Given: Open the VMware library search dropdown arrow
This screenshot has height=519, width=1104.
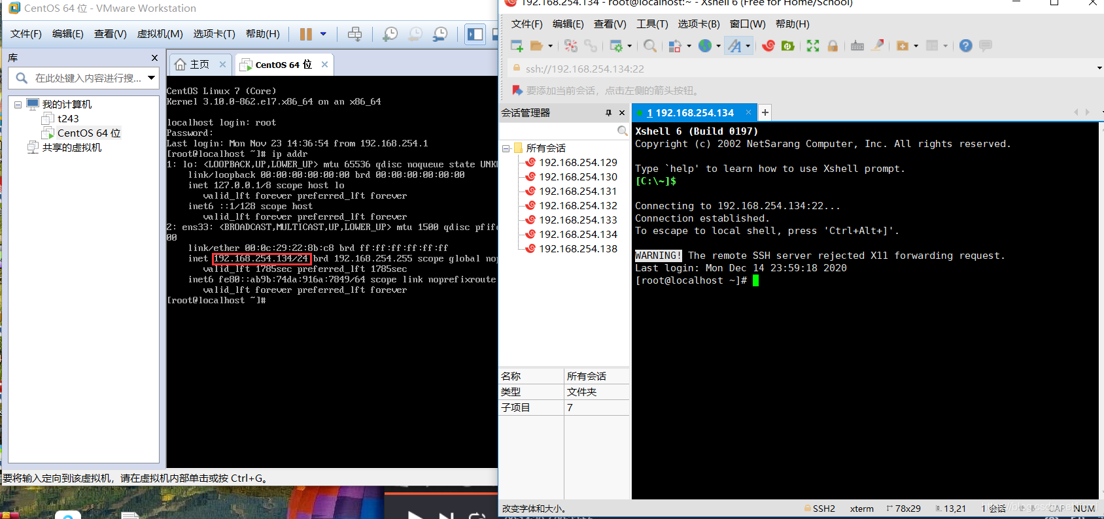Looking at the screenshot, I should click(152, 78).
